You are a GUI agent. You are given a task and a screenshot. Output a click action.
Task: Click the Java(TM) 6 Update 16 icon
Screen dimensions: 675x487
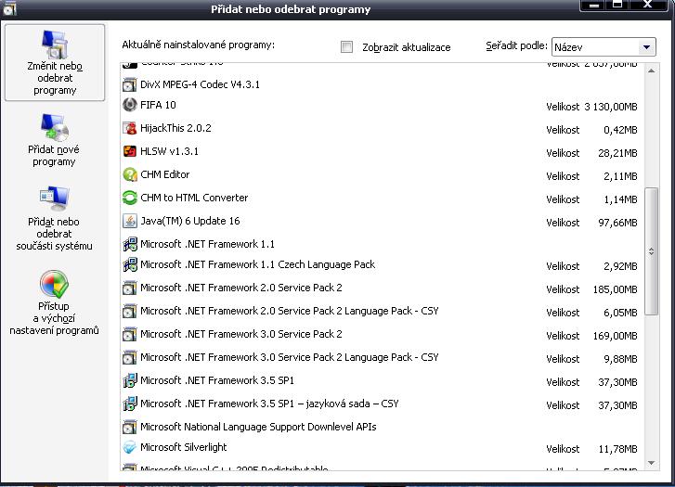(130, 221)
